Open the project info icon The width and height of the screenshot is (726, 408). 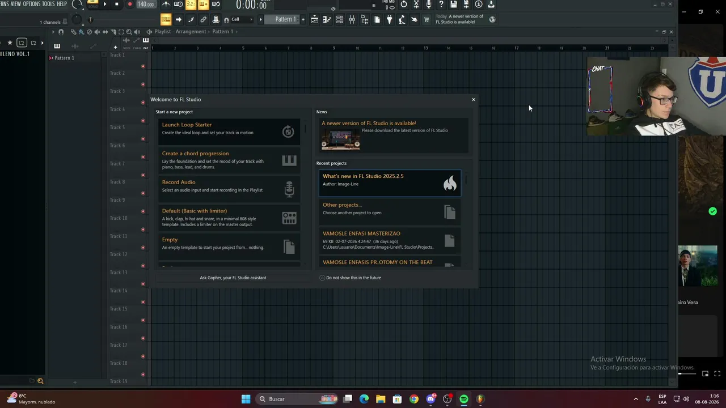coord(479,4)
